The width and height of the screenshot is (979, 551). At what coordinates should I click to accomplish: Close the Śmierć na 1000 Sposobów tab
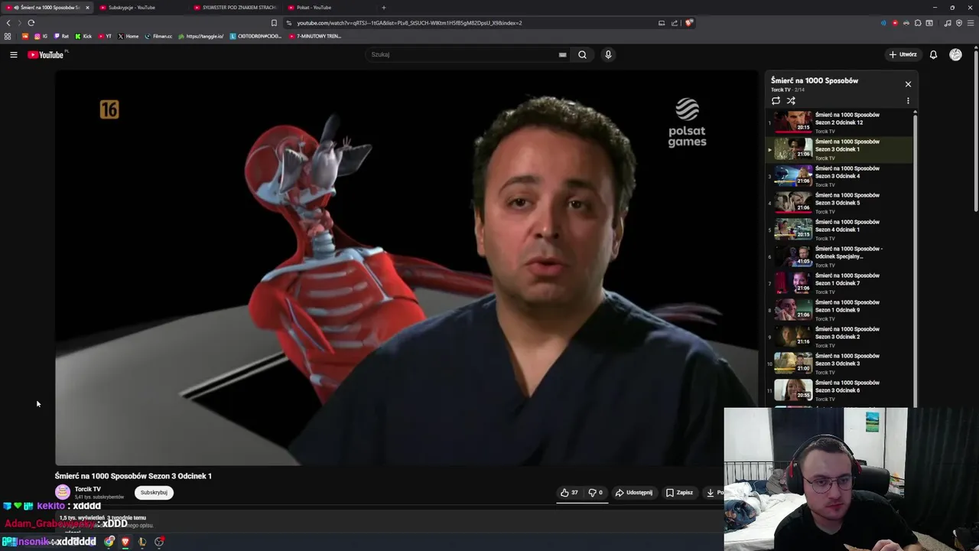pyautogui.click(x=87, y=8)
